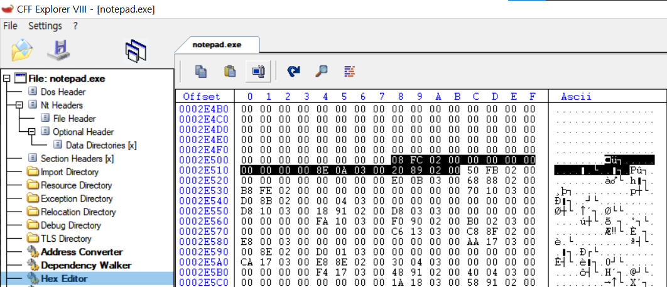
Task: Click byte 8E in row 0002E510
Action: point(322,170)
